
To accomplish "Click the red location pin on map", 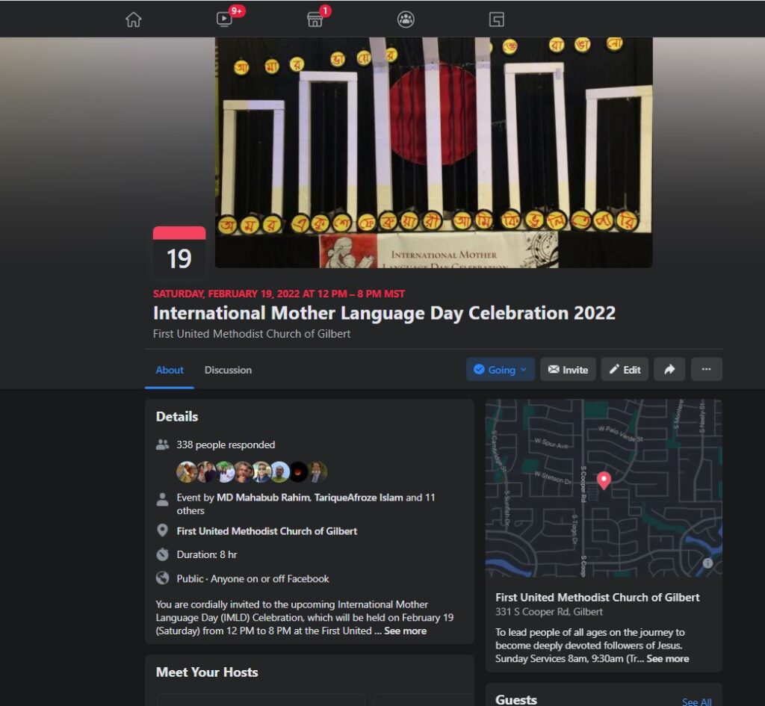I will coord(604,480).
